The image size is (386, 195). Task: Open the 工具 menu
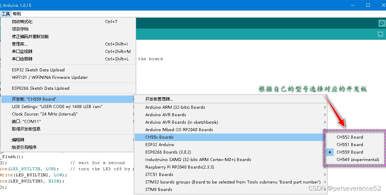click(x=6, y=14)
